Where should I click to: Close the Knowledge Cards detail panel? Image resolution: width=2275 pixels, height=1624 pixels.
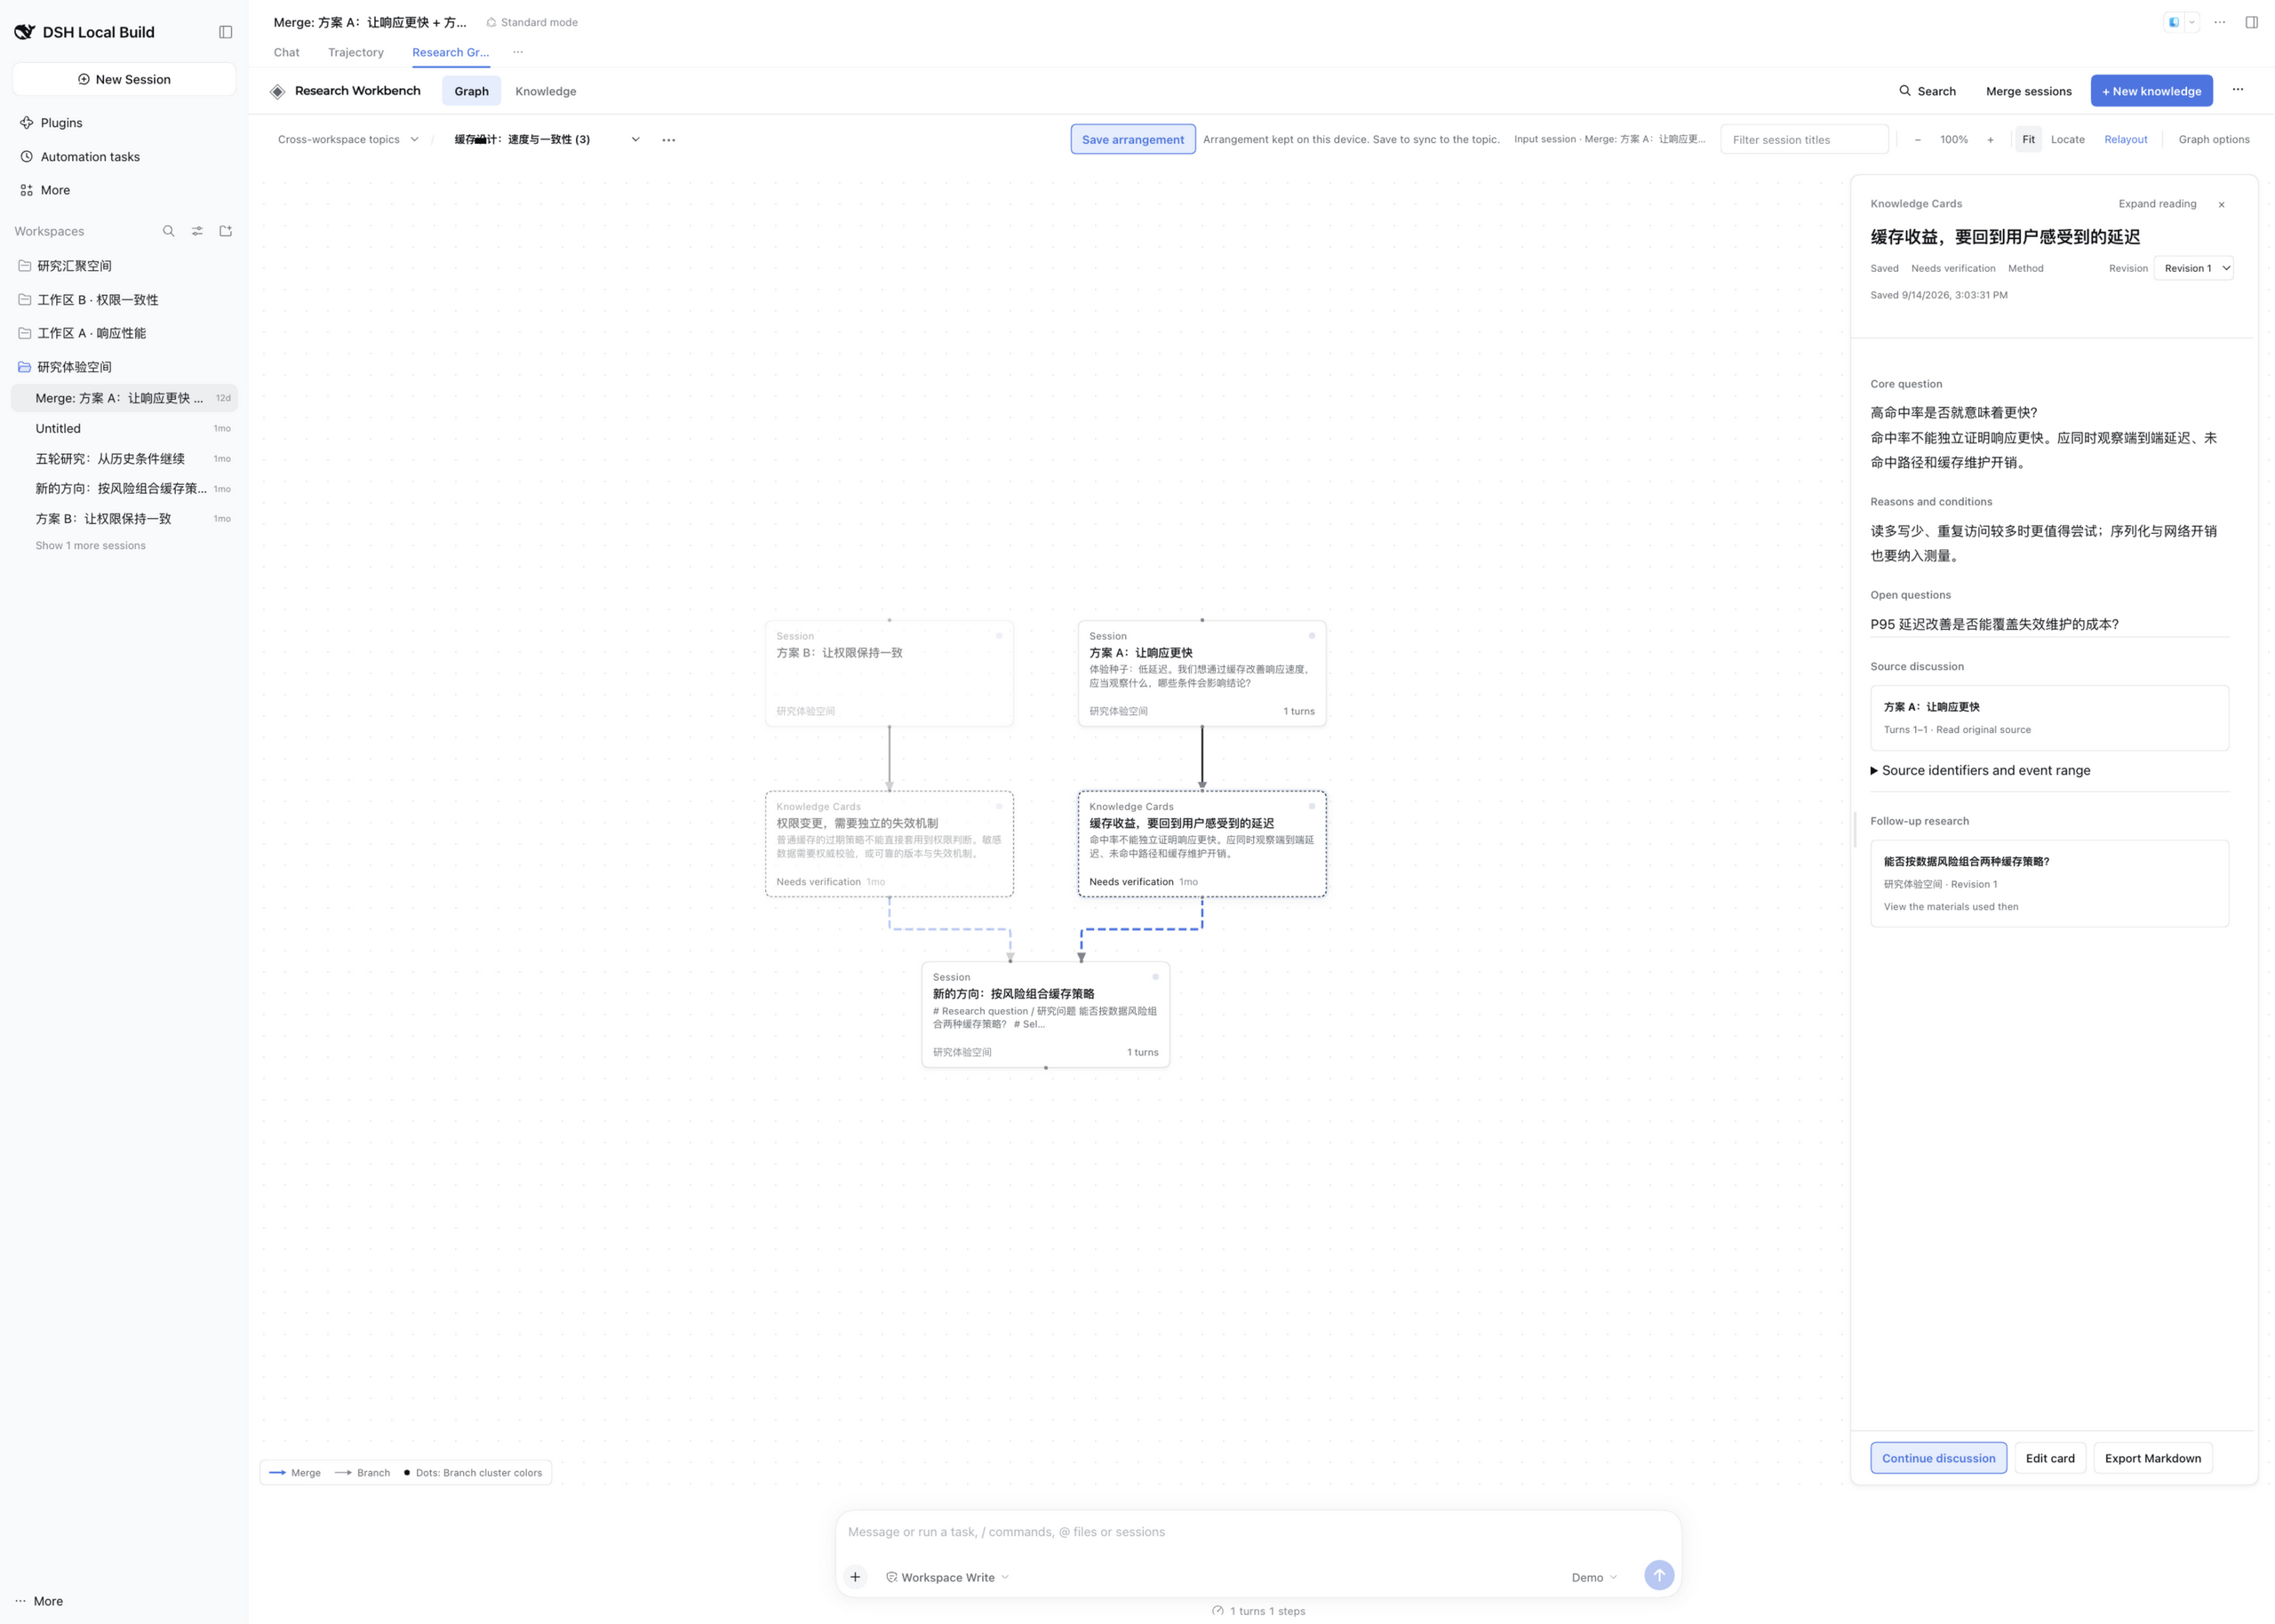click(x=2221, y=204)
